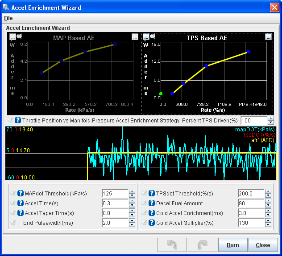Click pencil note icon beside End Pulsewidth
This screenshot has width=282, height=256.
[x=13, y=223]
